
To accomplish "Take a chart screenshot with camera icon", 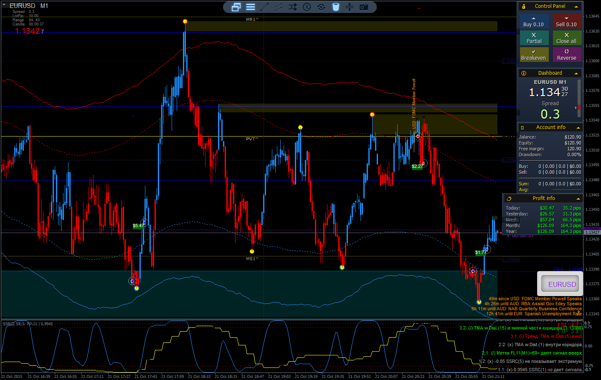I will pos(364,7).
